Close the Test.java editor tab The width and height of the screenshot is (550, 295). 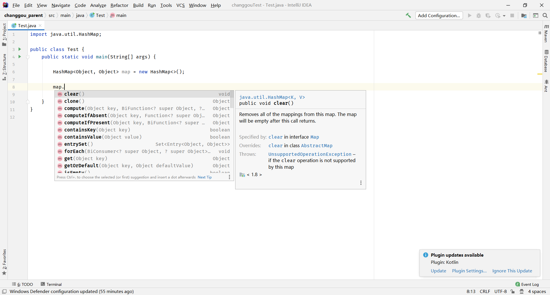tap(40, 25)
